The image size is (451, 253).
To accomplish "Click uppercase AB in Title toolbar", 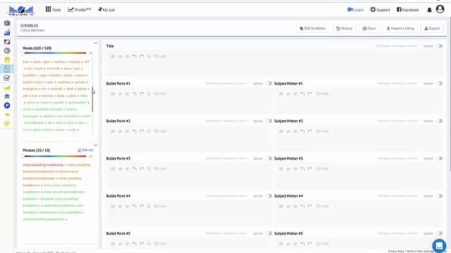I will pyautogui.click(x=113, y=56).
